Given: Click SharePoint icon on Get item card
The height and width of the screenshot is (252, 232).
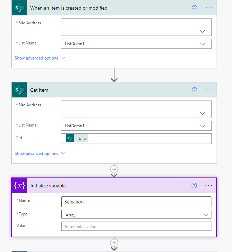Looking at the screenshot, I should [19, 90].
